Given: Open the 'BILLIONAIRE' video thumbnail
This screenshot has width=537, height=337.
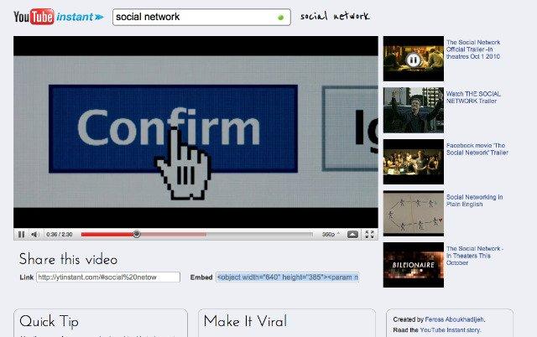Looking at the screenshot, I should pyautogui.click(x=414, y=265).
